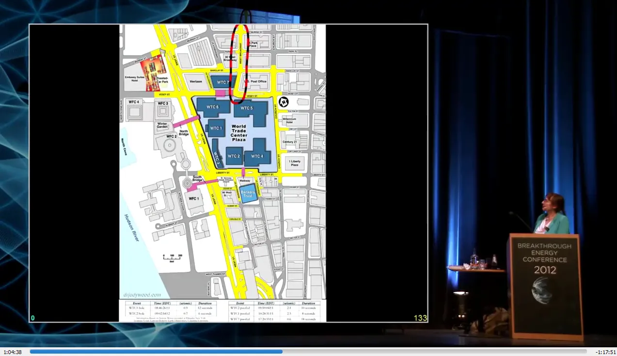The height and width of the screenshot is (356, 617).
Task: Click the remaining time -1:17:51
Action: tap(605, 352)
